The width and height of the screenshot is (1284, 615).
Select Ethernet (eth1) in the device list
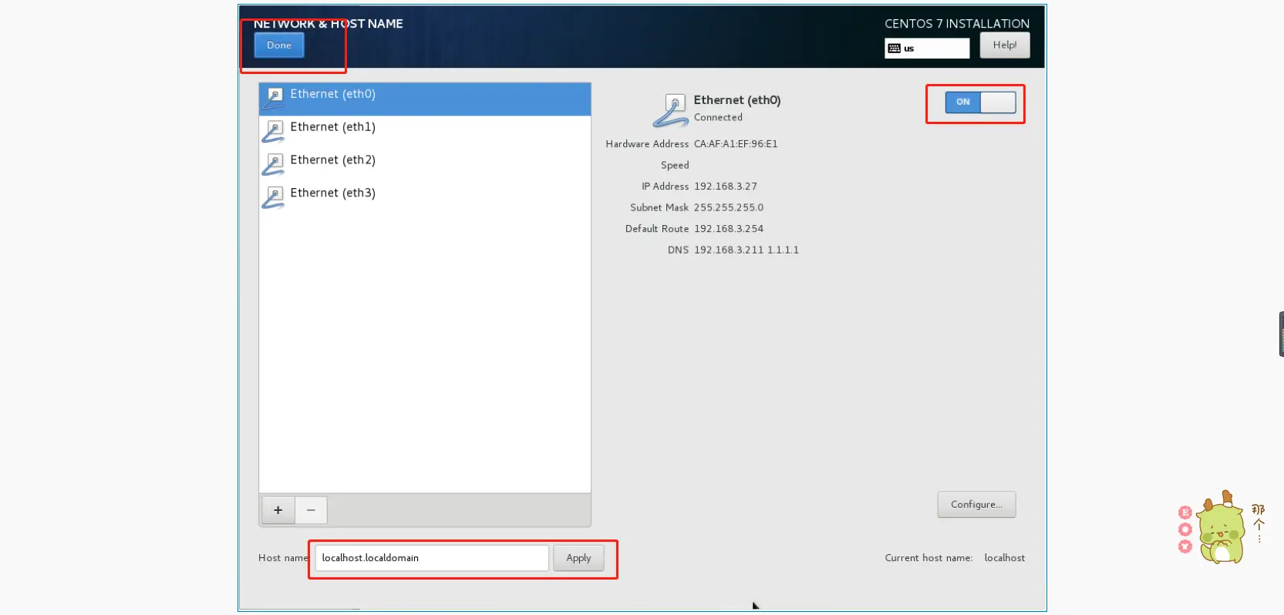pos(425,132)
